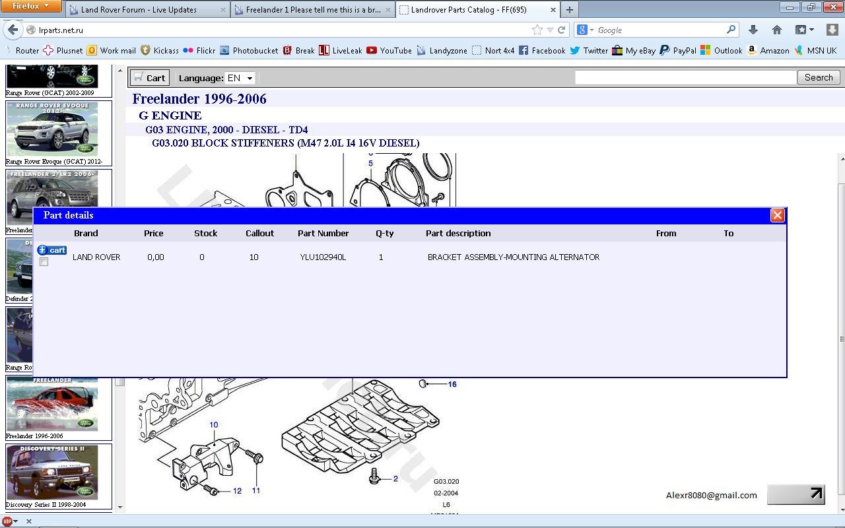Click the arrow button beside the email
The height and width of the screenshot is (528, 845).
(795, 494)
